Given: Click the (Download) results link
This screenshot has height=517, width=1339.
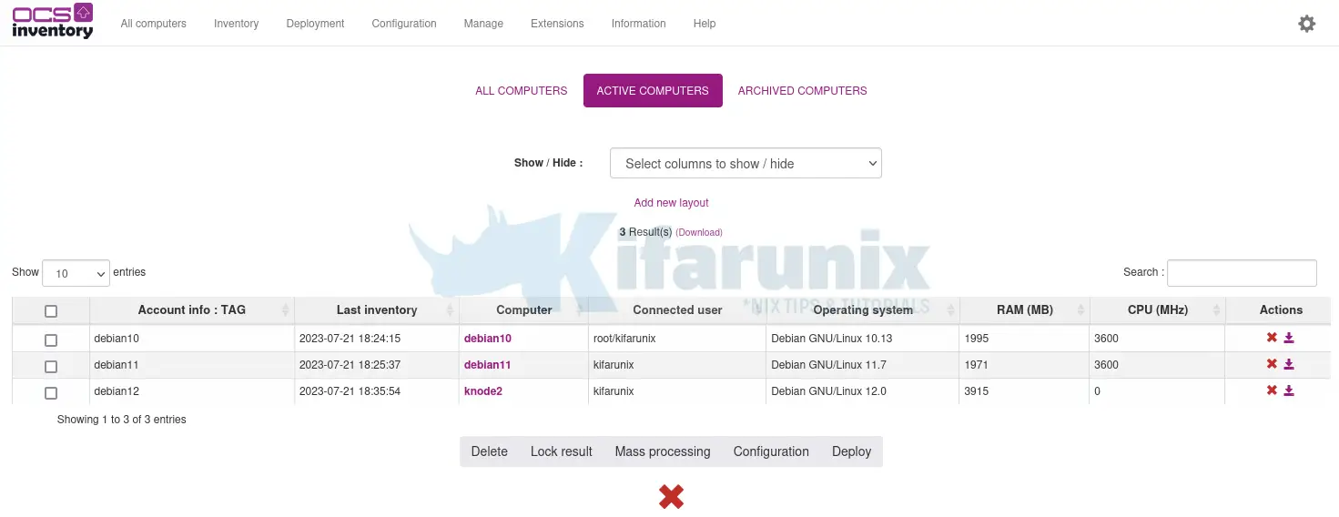Looking at the screenshot, I should coord(699,233).
